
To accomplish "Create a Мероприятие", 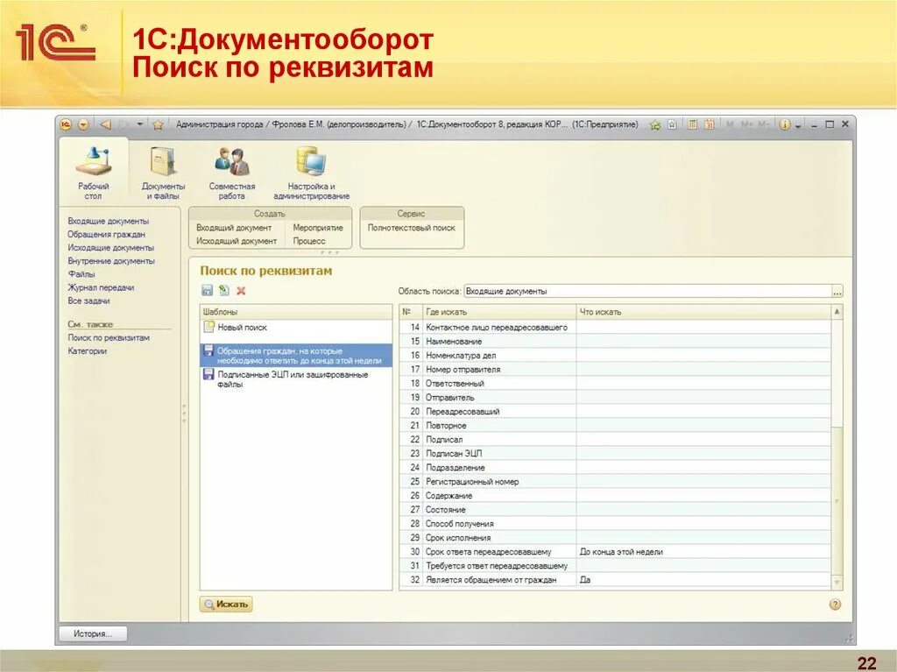I will pyautogui.click(x=318, y=227).
